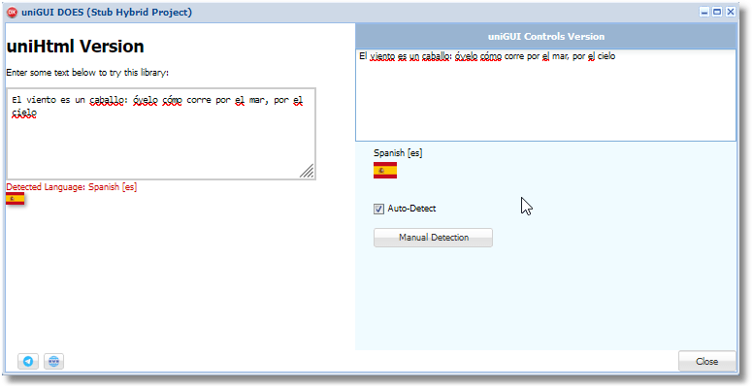Screen dimensions: 753x389
Task: Close the window with title bar X
Action: coord(731,12)
